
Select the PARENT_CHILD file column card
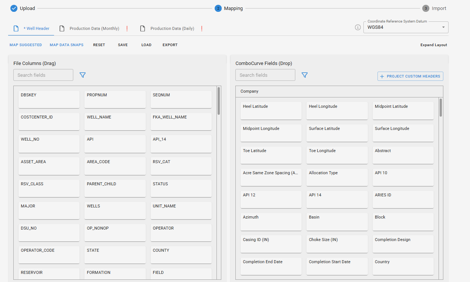coord(115,189)
